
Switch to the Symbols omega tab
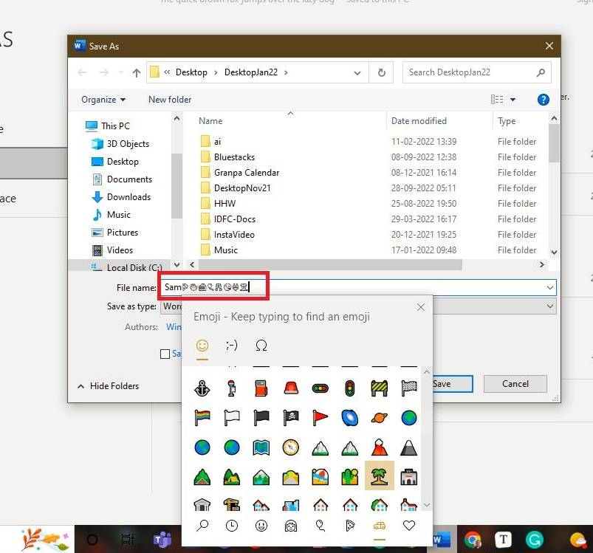(261, 345)
